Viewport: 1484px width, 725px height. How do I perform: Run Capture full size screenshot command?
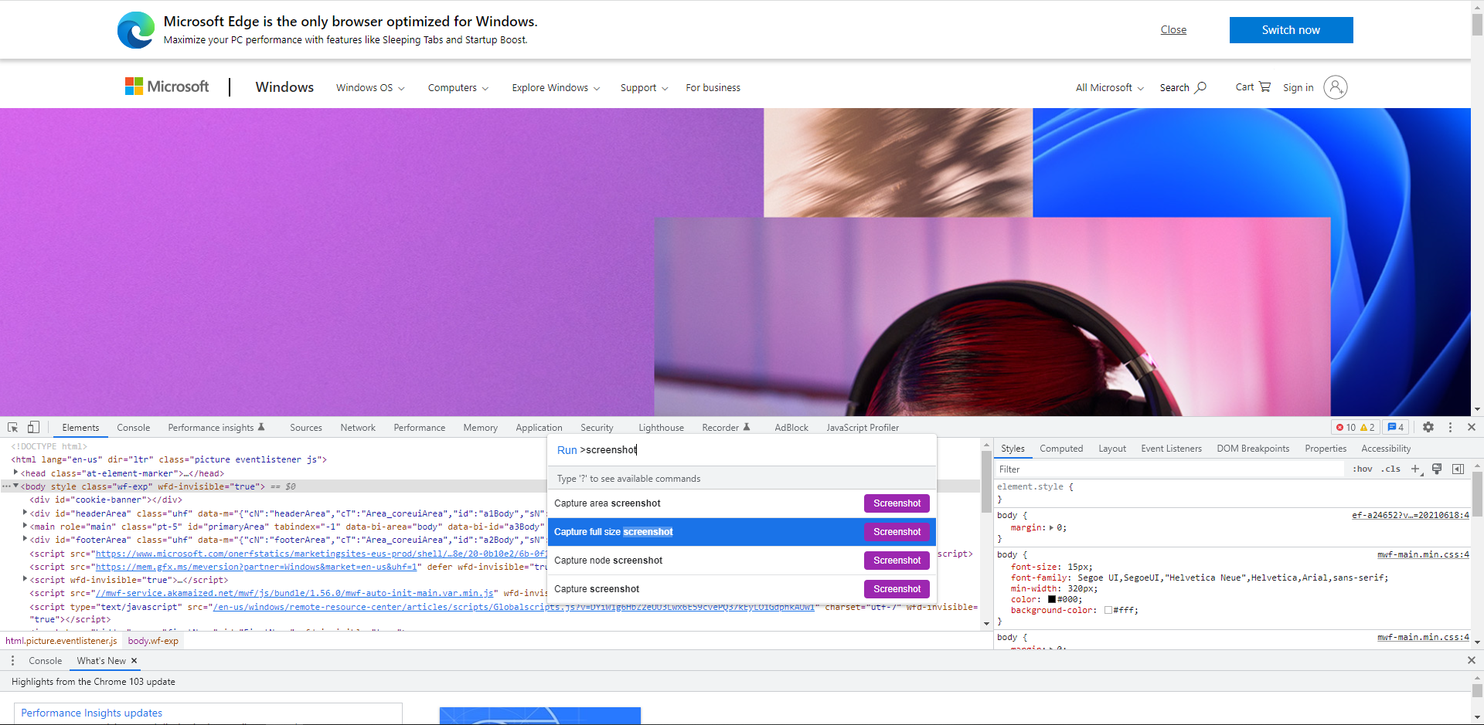(742, 532)
